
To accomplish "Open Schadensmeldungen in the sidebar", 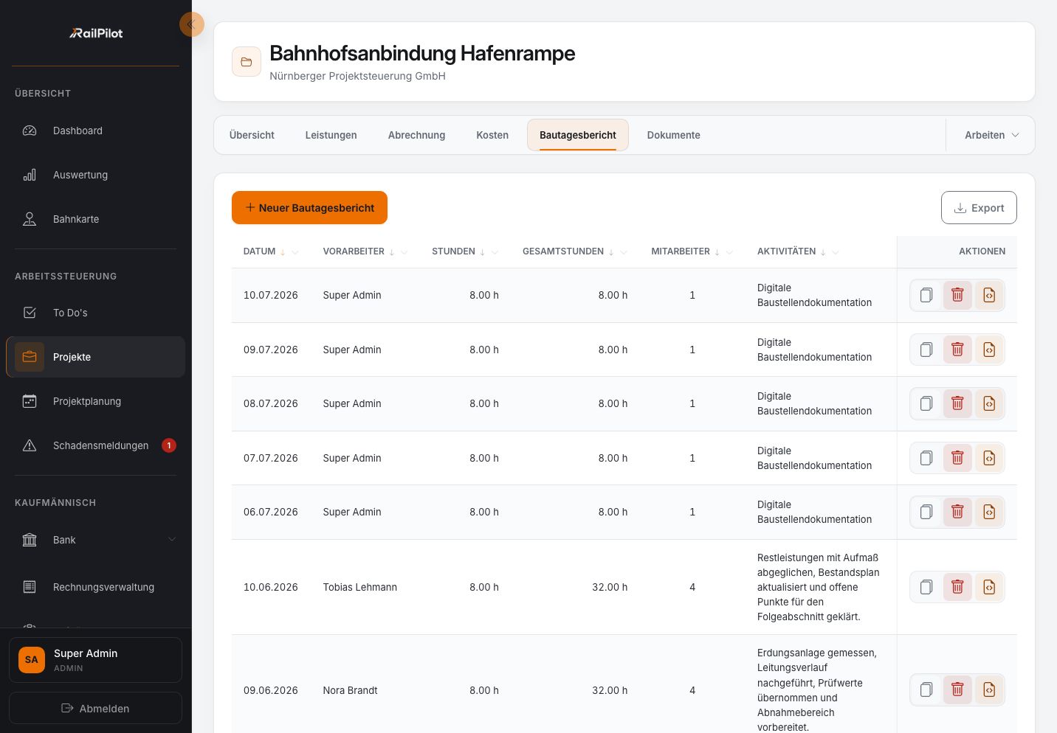I will pyautogui.click(x=95, y=445).
